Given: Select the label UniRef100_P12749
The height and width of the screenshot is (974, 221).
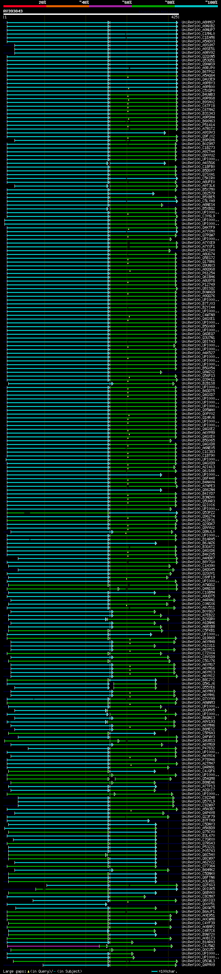Looking at the screenshot, I should (x=198, y=284).
